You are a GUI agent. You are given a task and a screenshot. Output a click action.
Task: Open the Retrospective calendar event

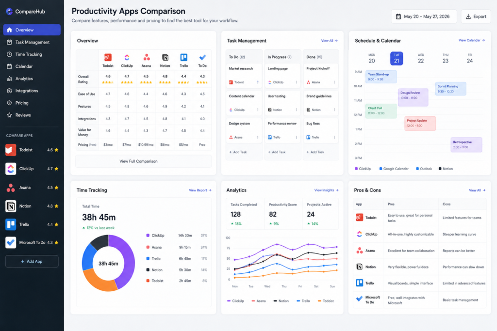tap(466, 144)
